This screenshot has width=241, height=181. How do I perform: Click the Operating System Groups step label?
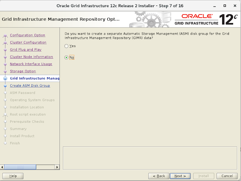point(32,100)
